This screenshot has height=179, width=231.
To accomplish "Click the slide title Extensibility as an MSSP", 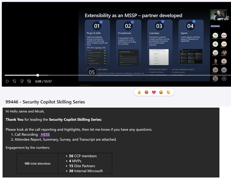I will 134,15.
